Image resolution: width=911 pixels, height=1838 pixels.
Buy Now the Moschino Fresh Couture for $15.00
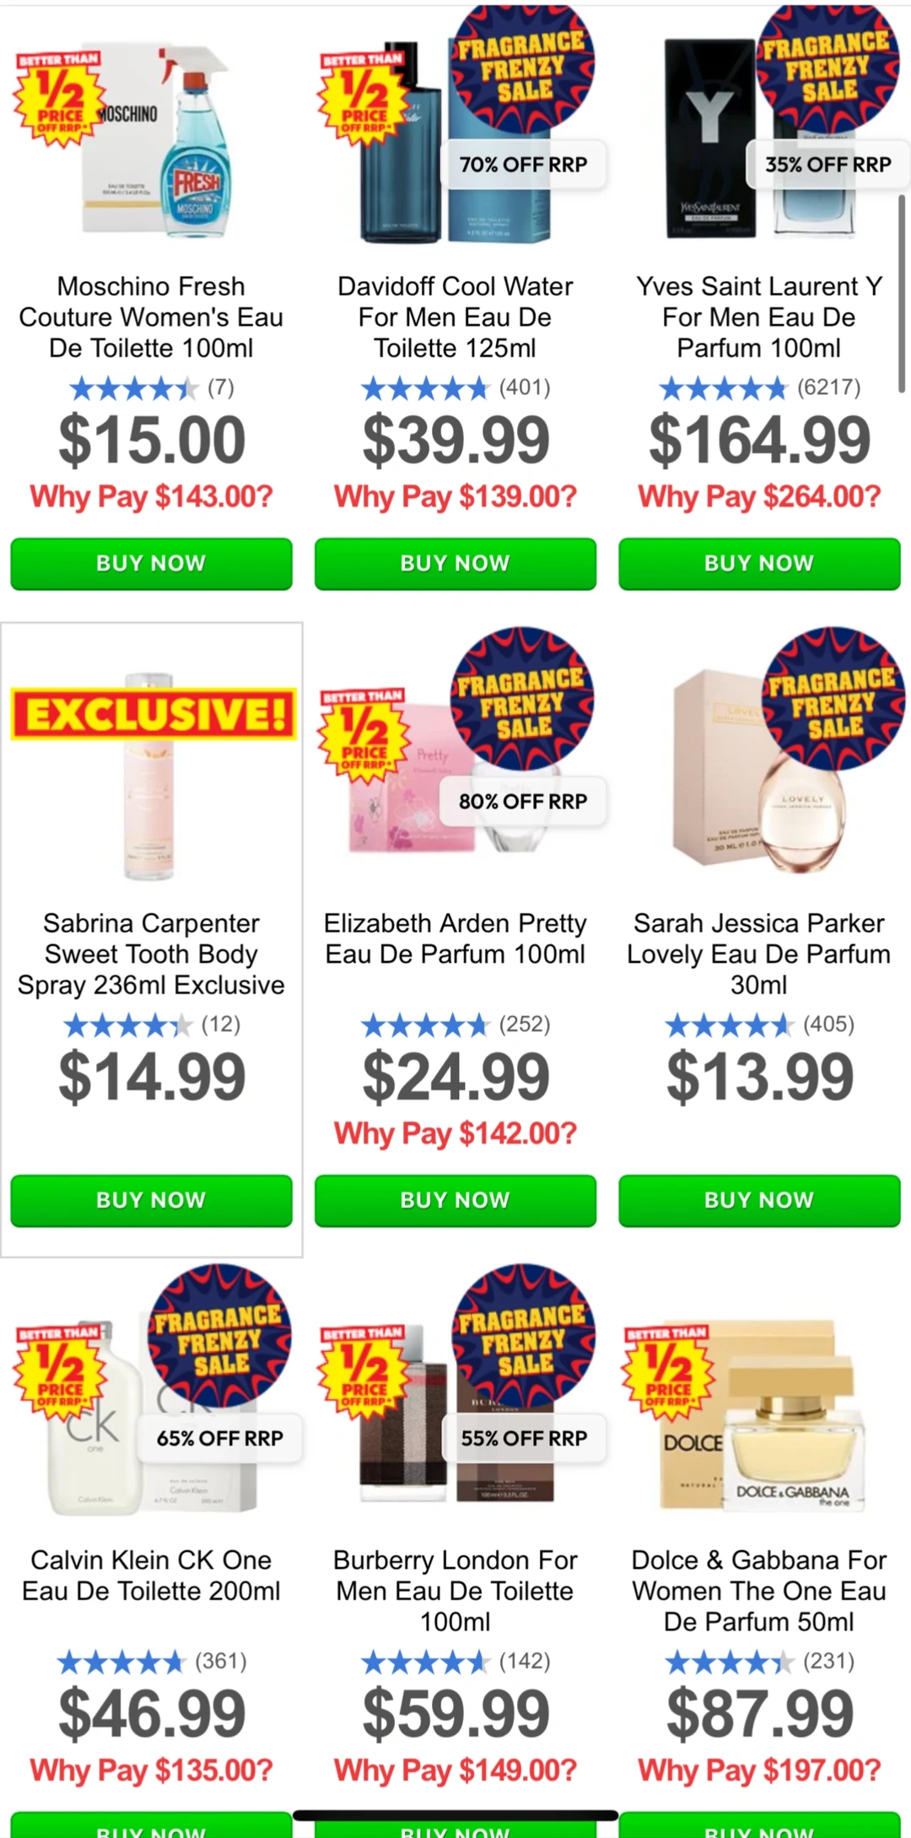coord(151,564)
